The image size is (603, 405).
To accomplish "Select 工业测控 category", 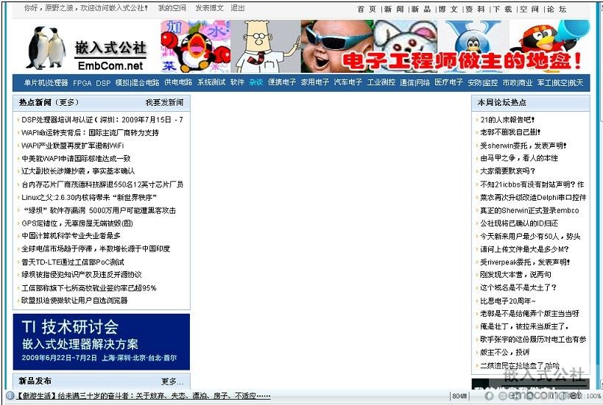I will (381, 82).
